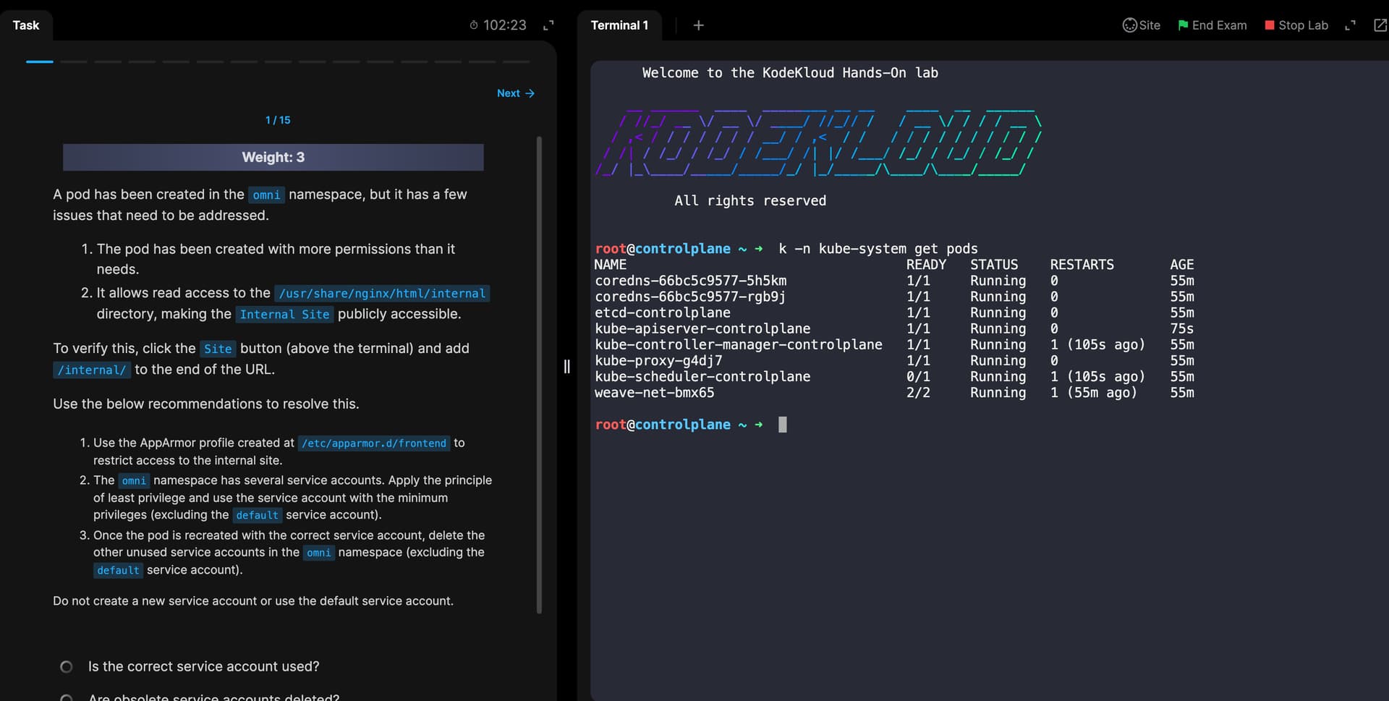Grab the pane divider handle between panels

tap(566, 367)
